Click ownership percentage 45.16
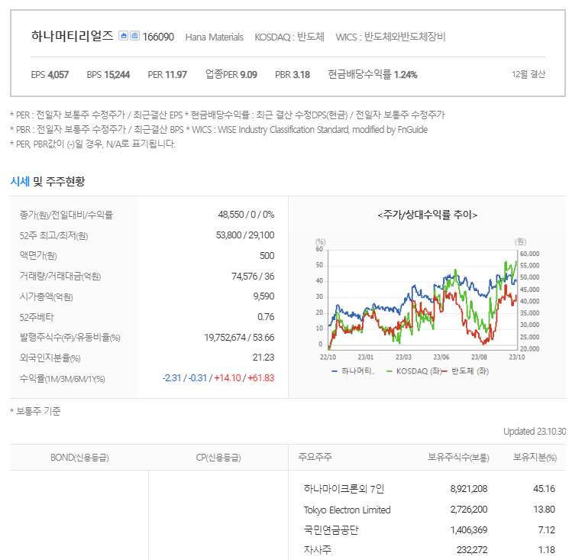This screenshot has height=560, width=569. coord(544,489)
